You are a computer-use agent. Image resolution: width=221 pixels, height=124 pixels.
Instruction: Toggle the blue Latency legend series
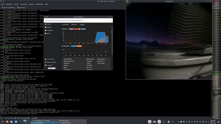point(83,29)
